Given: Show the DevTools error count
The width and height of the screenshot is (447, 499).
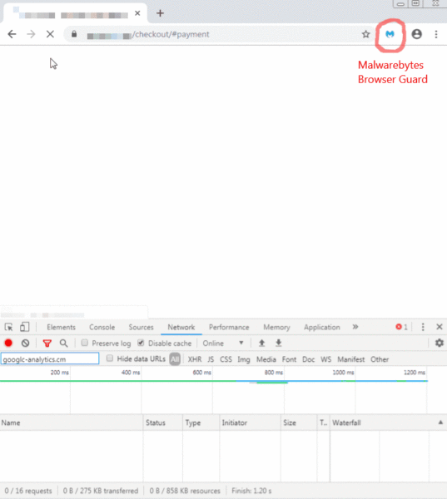Looking at the screenshot, I should tap(401, 327).
